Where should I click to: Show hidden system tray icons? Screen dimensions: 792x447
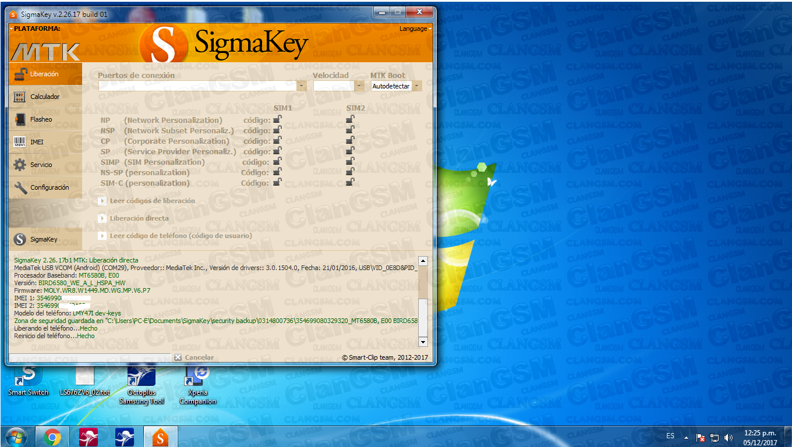coord(686,437)
